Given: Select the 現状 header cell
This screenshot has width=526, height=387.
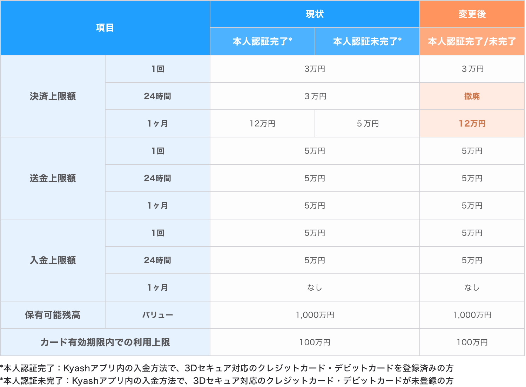Looking at the screenshot, I should 314,14.
